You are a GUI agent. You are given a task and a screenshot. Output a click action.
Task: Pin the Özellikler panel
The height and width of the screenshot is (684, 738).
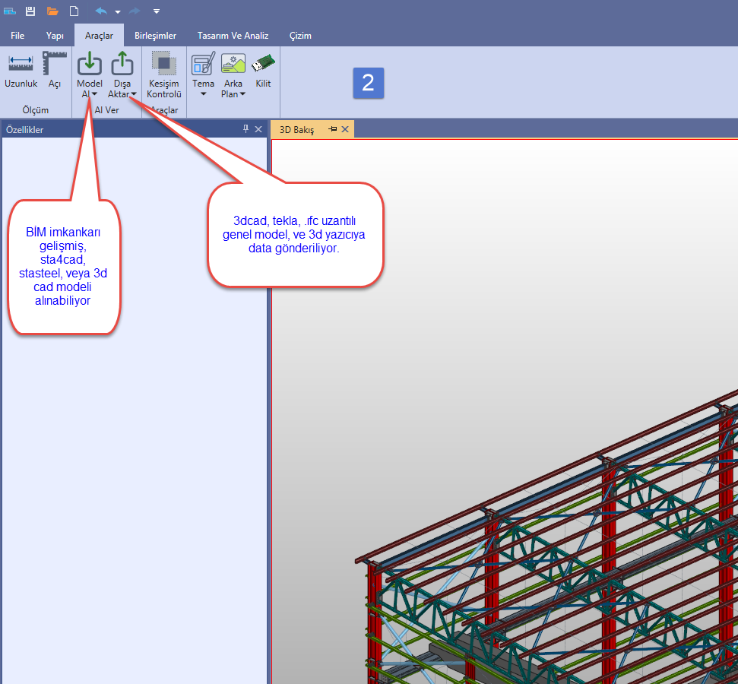point(245,129)
